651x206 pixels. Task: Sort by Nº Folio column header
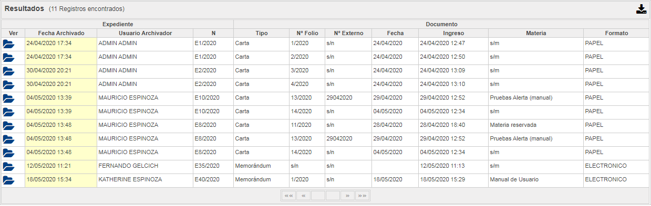click(x=307, y=33)
